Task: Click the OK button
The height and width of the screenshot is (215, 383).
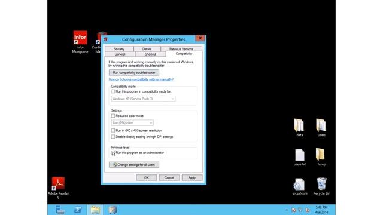Action: pos(146,178)
